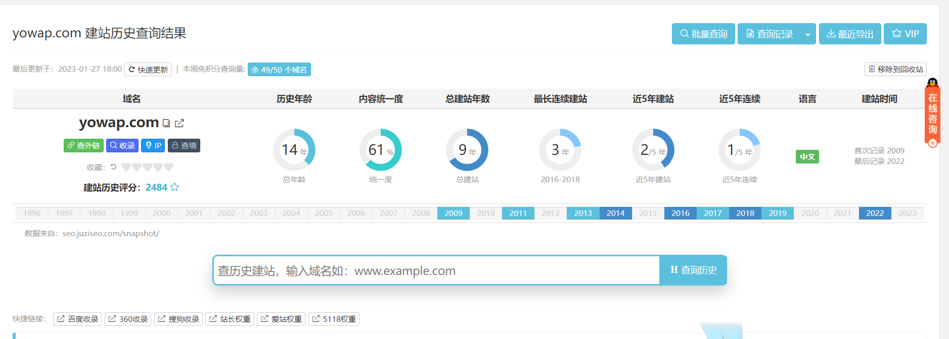Click the 2/5 年 recent site gauge

coord(653,150)
